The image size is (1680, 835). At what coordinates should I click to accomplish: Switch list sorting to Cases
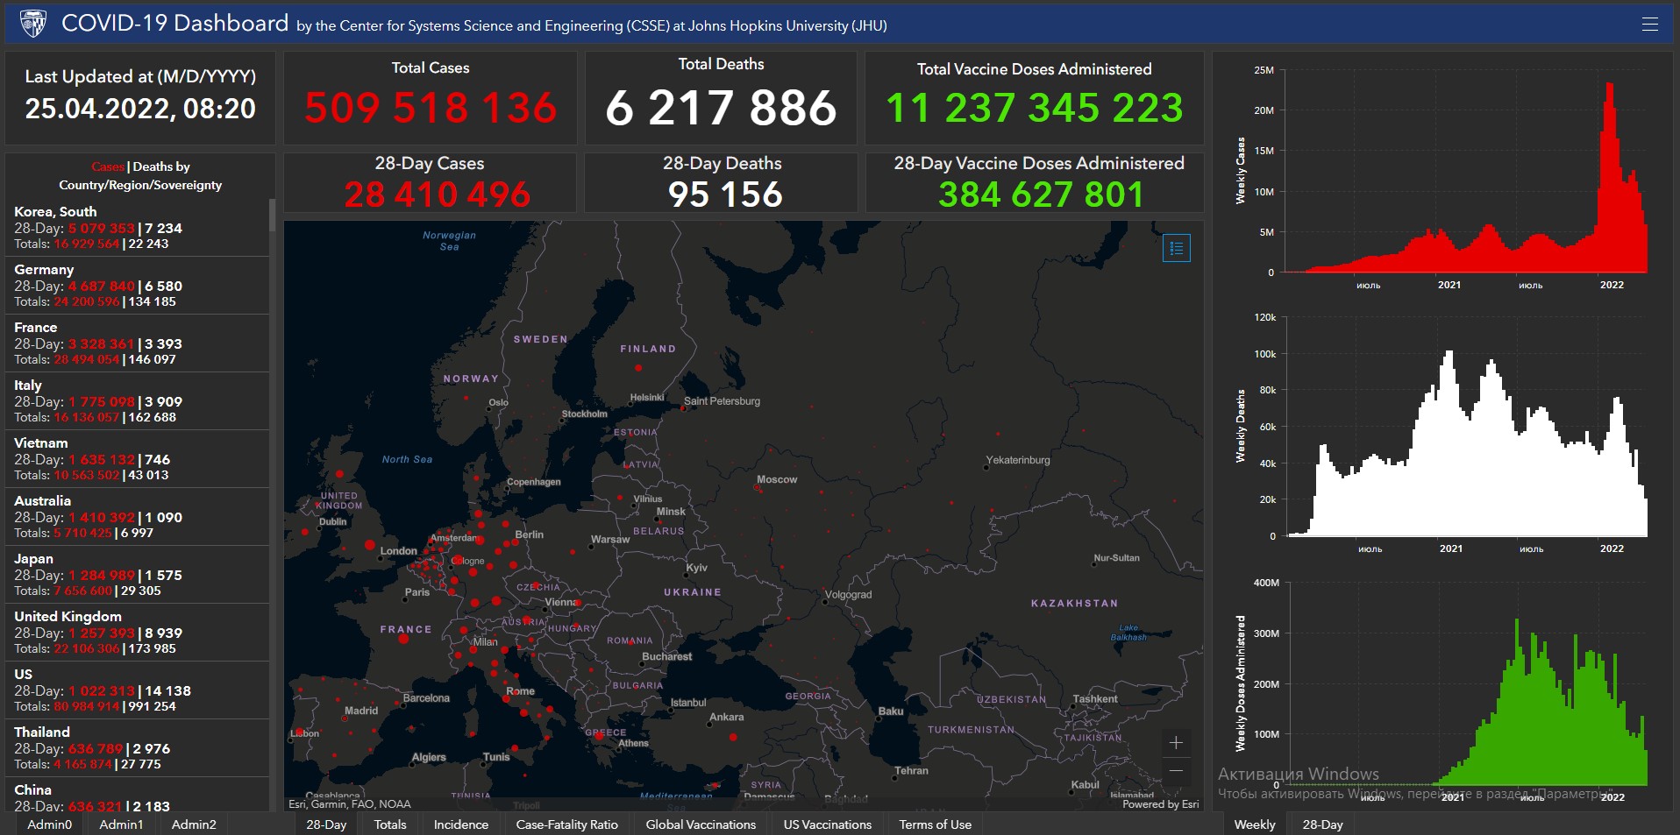(107, 166)
